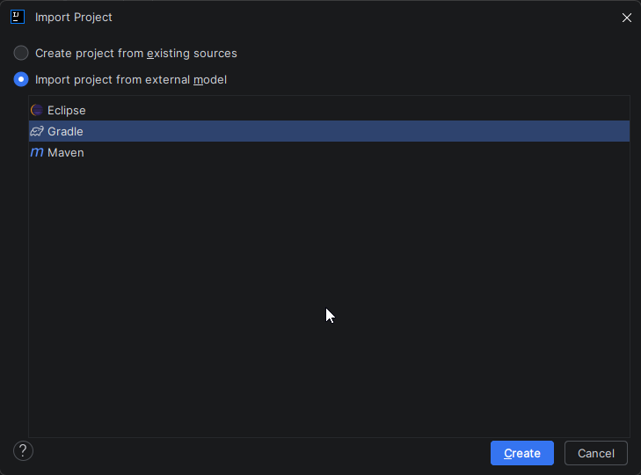Click the Gradle elephant icon
Screen dimensions: 641x475
[37, 131]
